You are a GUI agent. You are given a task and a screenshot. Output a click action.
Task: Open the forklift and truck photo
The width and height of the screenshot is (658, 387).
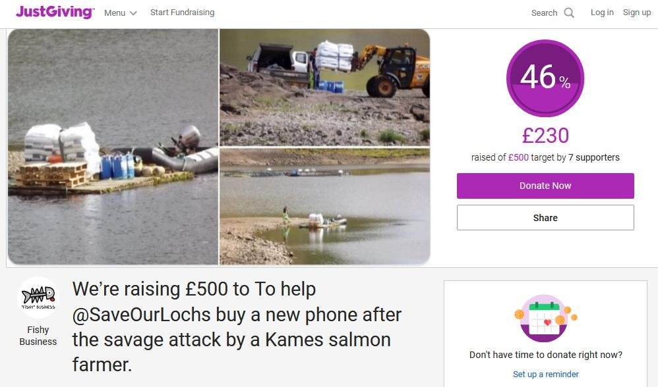pos(324,87)
